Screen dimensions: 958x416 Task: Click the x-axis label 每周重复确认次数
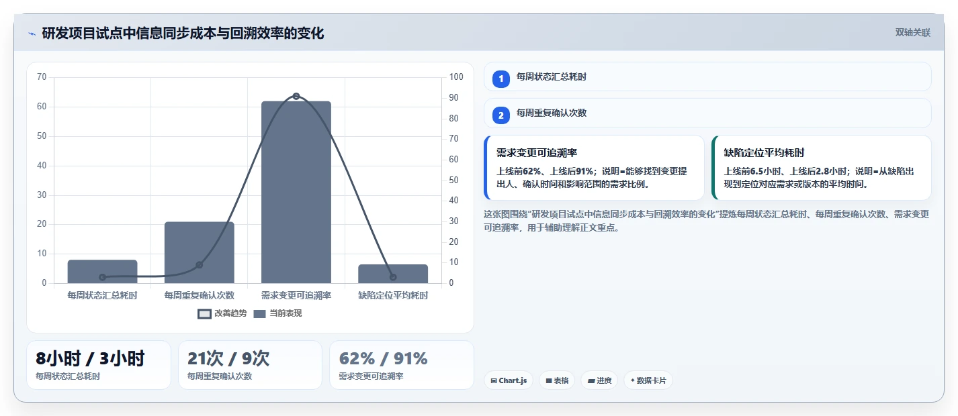pyautogui.click(x=200, y=295)
